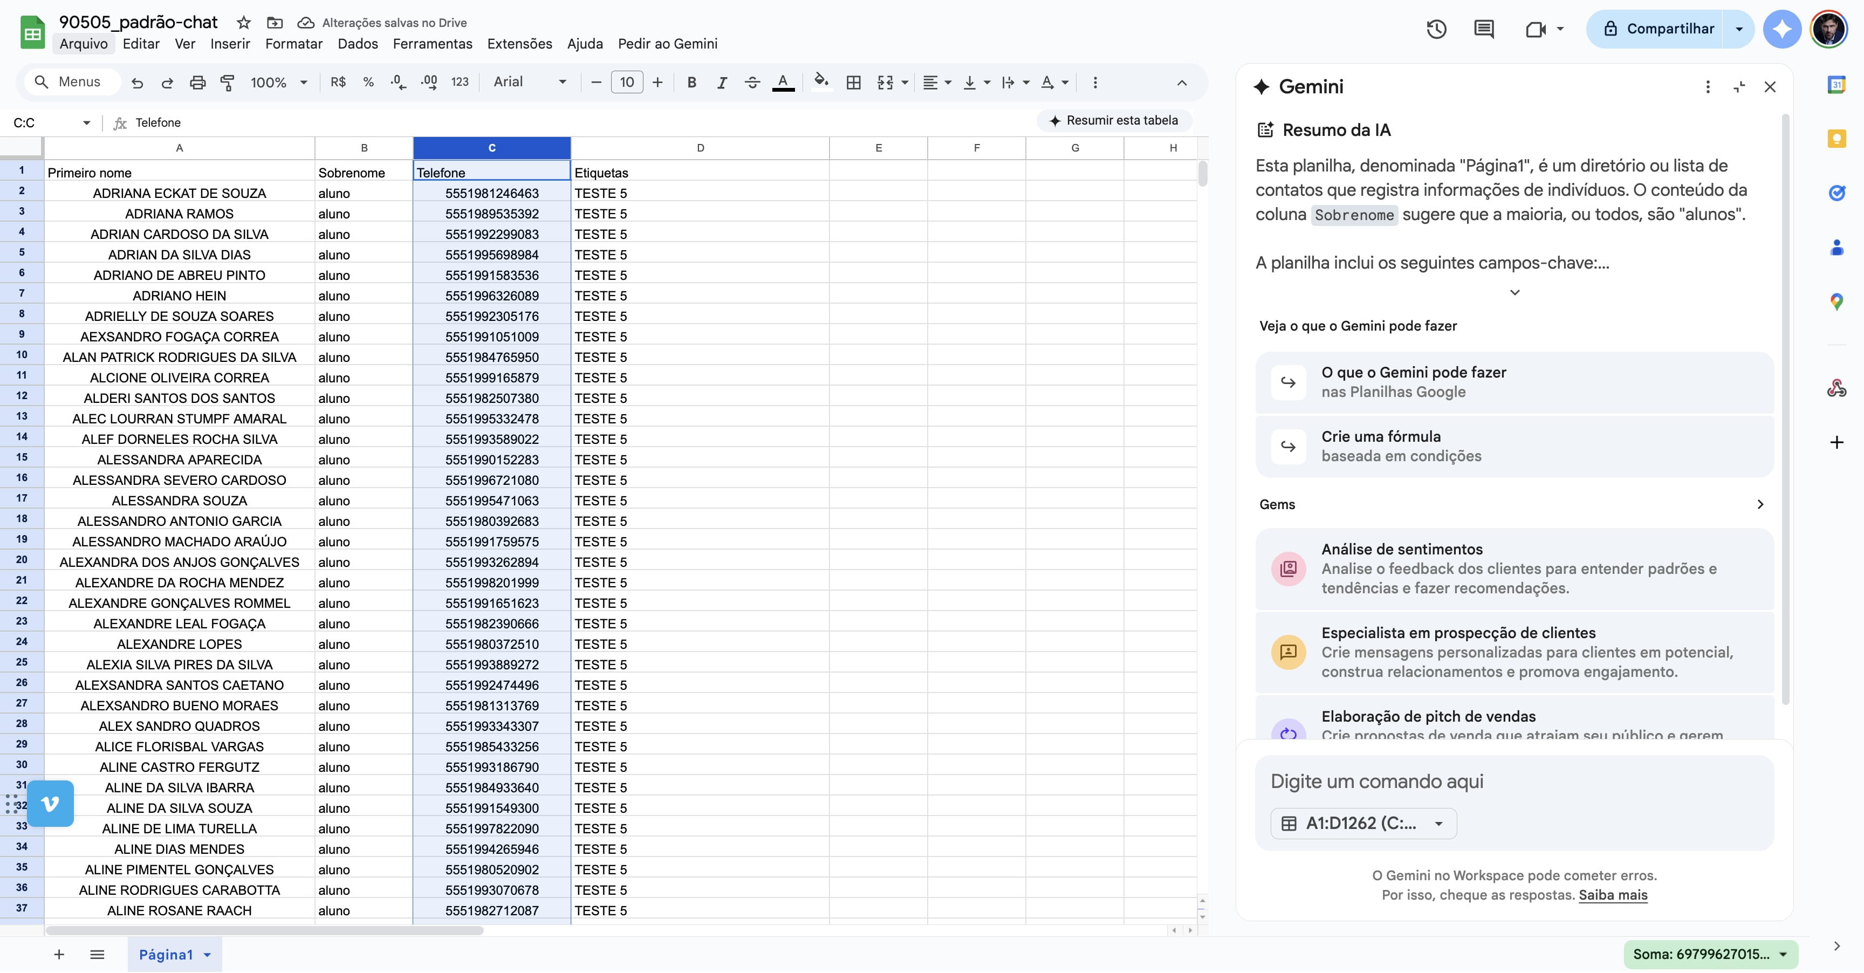The width and height of the screenshot is (1864, 973).
Task: Apply percent format icon
Action: [x=368, y=83]
